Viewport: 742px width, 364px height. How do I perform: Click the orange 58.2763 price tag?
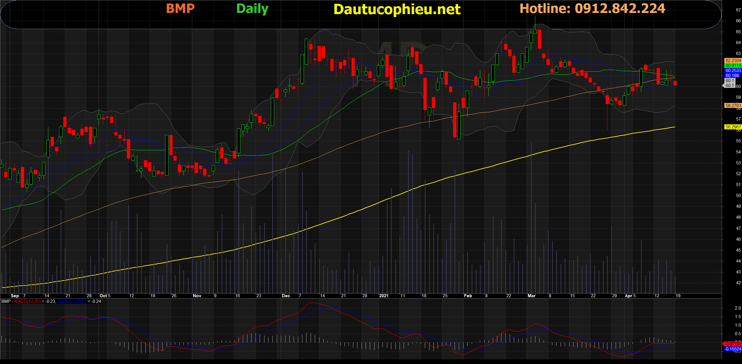pos(733,105)
